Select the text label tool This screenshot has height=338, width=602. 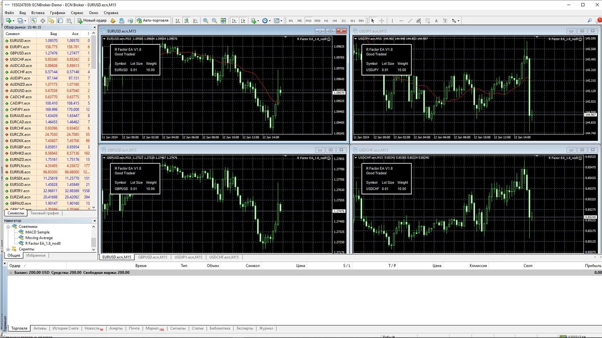click(445, 21)
